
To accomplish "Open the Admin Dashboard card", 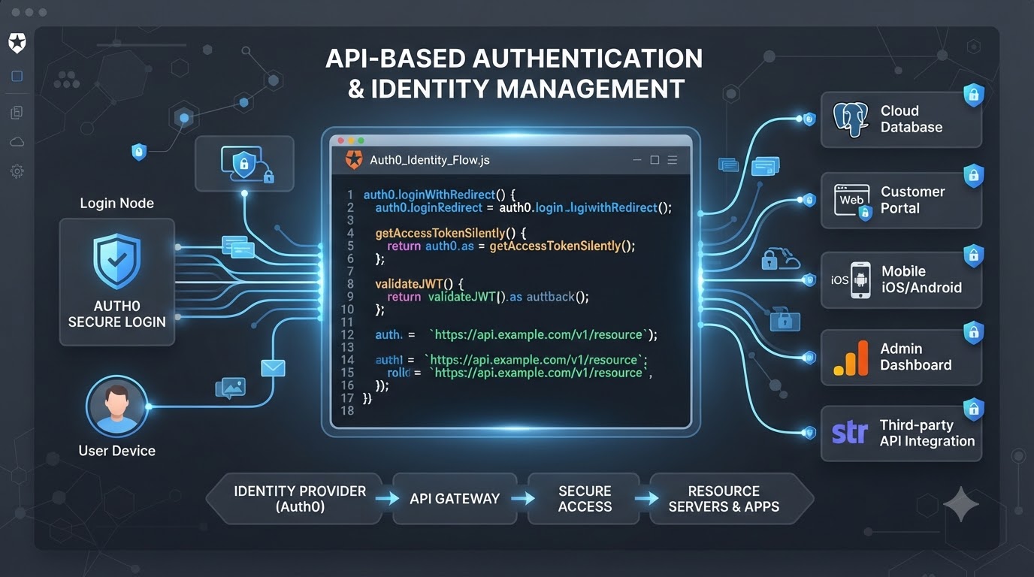I will (x=901, y=358).
